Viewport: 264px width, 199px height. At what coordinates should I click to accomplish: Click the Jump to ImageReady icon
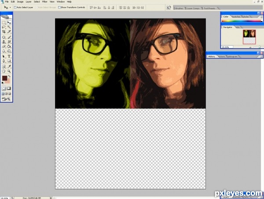coord(6,99)
